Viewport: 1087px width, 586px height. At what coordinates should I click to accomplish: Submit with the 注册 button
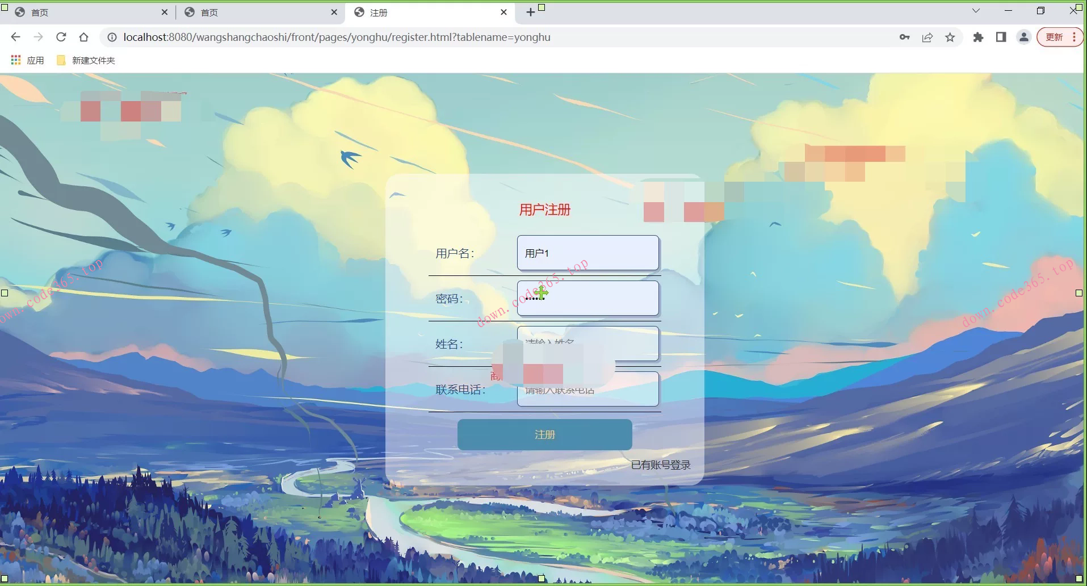[x=545, y=435]
